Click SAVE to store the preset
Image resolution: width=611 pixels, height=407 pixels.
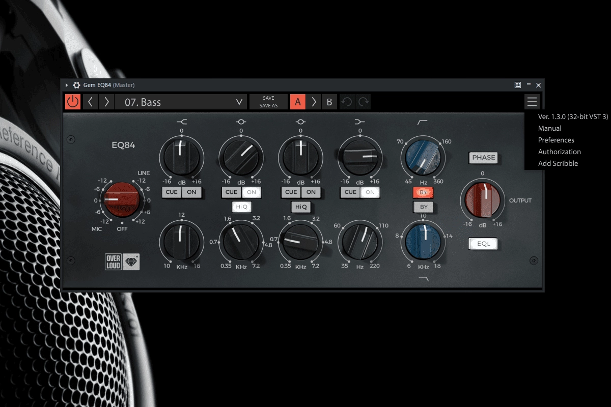coord(268,98)
